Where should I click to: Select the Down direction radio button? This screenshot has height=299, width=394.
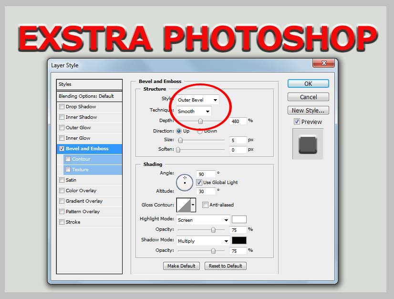(x=199, y=131)
